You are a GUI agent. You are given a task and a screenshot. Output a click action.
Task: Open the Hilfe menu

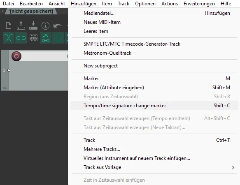226,4
